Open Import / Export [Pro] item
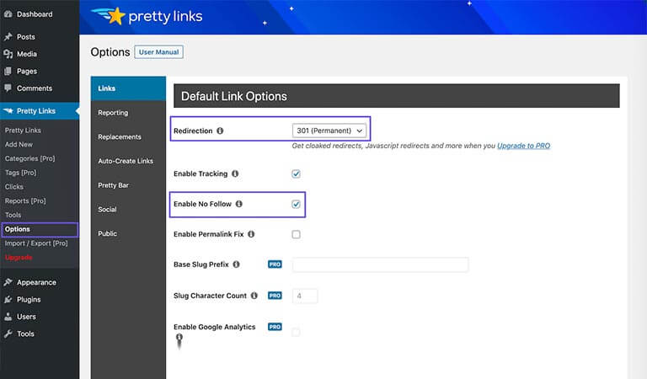This screenshot has width=647, height=379. pyautogui.click(x=36, y=243)
